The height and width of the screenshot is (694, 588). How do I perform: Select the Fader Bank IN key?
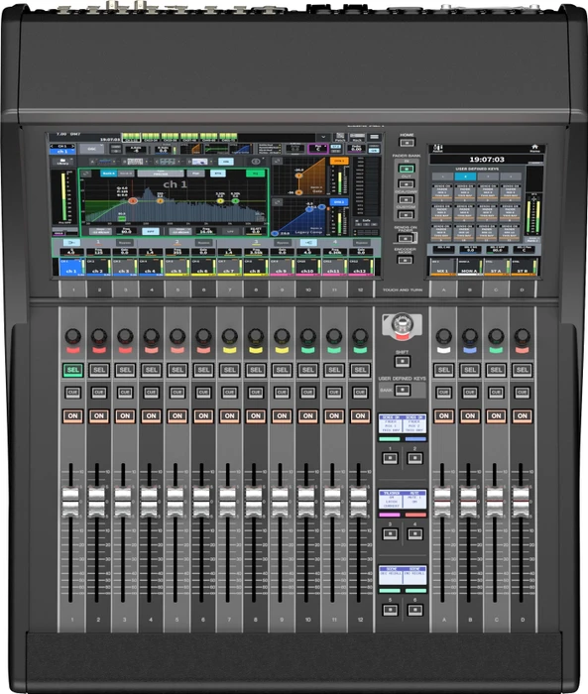click(x=407, y=169)
